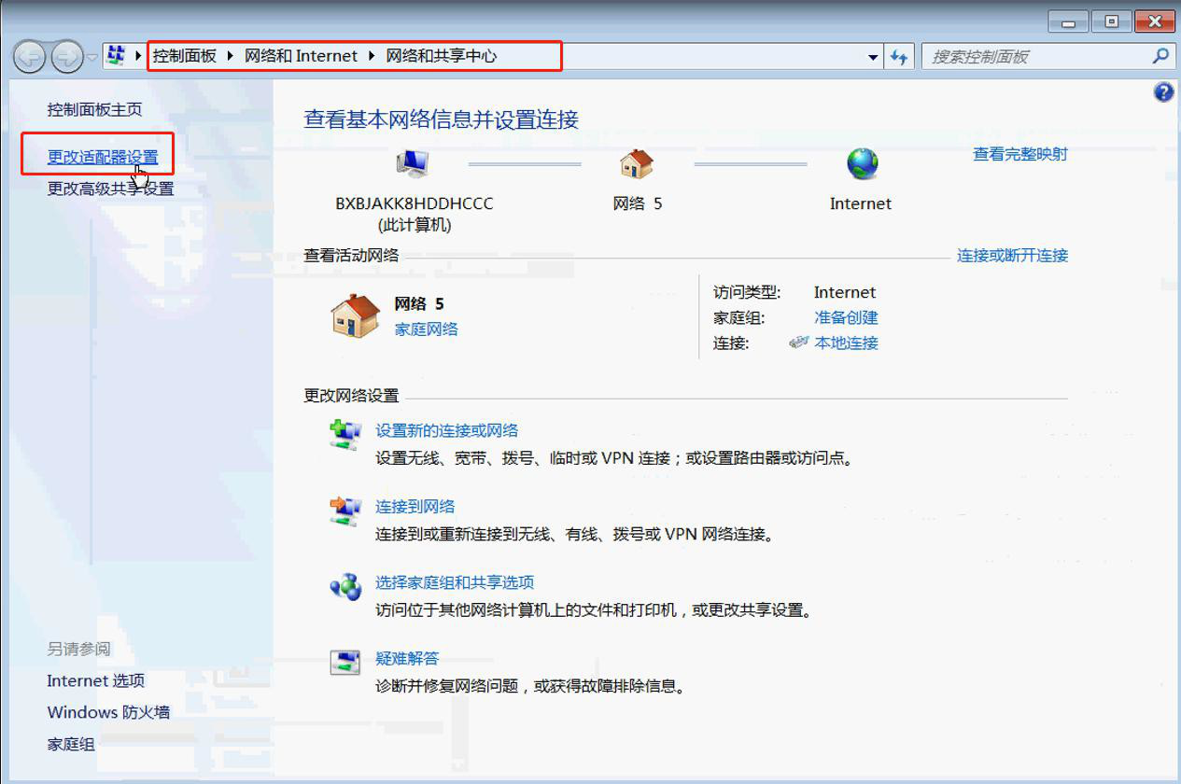Click the 选择家庭组和共享选项 globe icon

pyautogui.click(x=345, y=584)
